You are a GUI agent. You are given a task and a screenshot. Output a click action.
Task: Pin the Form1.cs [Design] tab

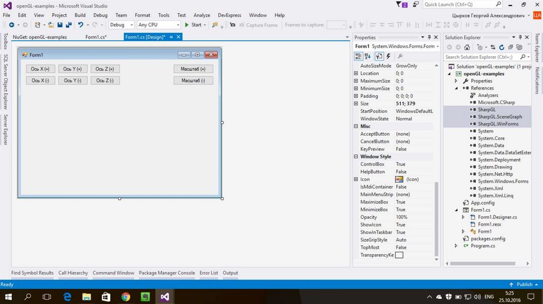tap(171, 37)
